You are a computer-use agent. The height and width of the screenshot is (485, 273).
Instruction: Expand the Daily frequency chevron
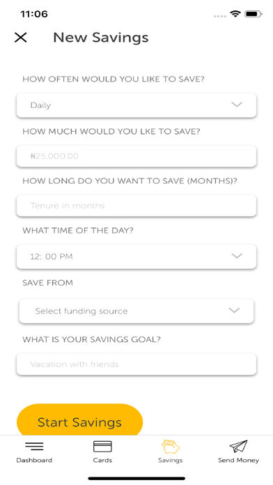pyautogui.click(x=237, y=105)
